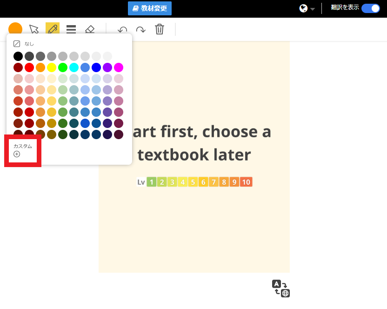Image resolution: width=387 pixels, height=309 pixels.
Task: Choose level 1 in the Lv bar
Action: click(152, 182)
